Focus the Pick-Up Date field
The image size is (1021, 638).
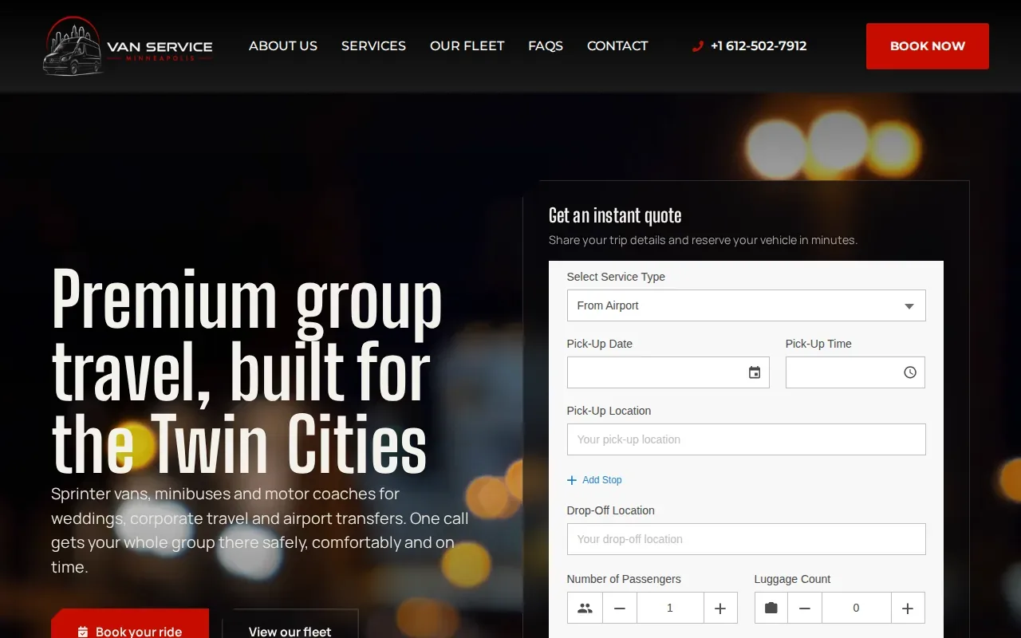pos(668,372)
